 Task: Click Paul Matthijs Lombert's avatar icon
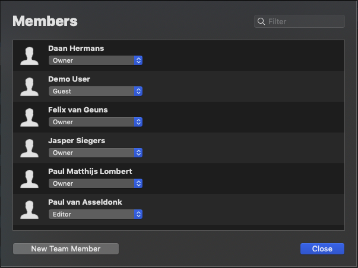(x=30, y=179)
